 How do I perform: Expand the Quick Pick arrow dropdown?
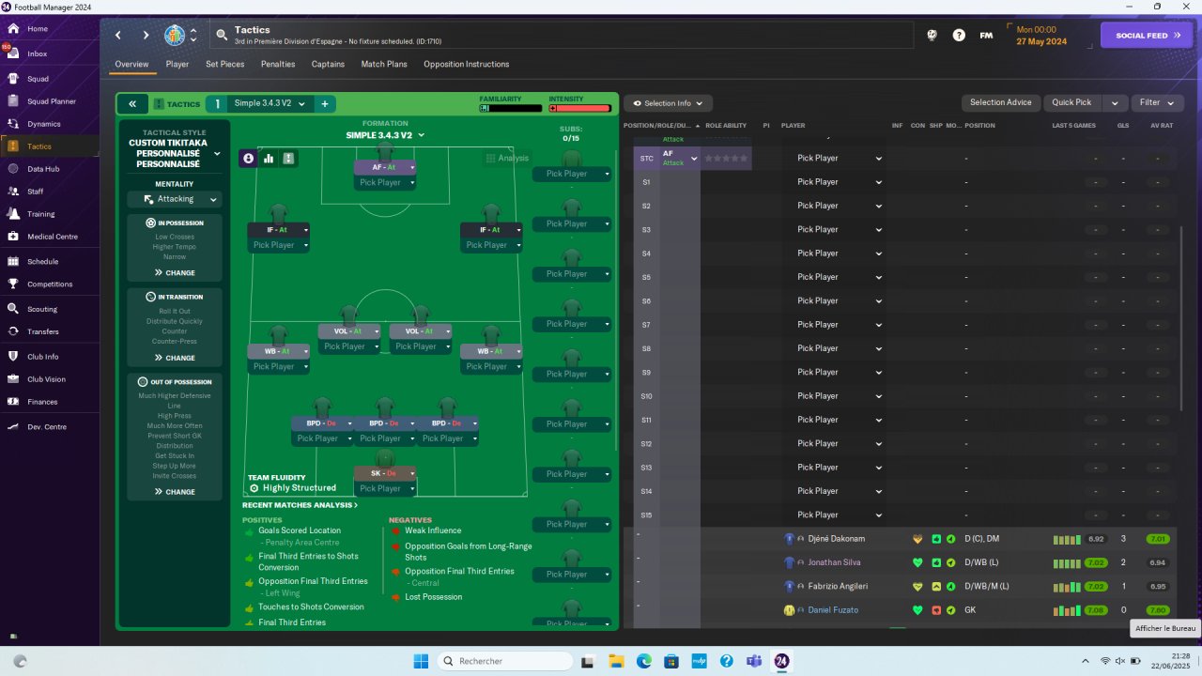pyautogui.click(x=1115, y=103)
